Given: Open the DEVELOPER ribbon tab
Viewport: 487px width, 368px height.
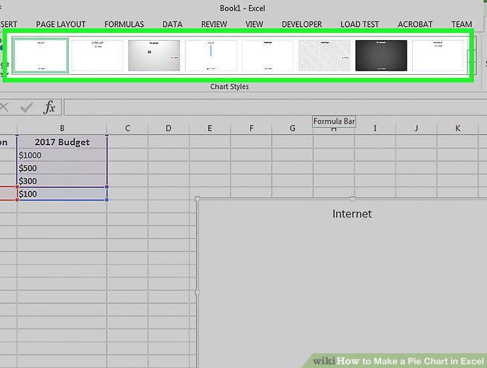Looking at the screenshot, I should point(302,24).
